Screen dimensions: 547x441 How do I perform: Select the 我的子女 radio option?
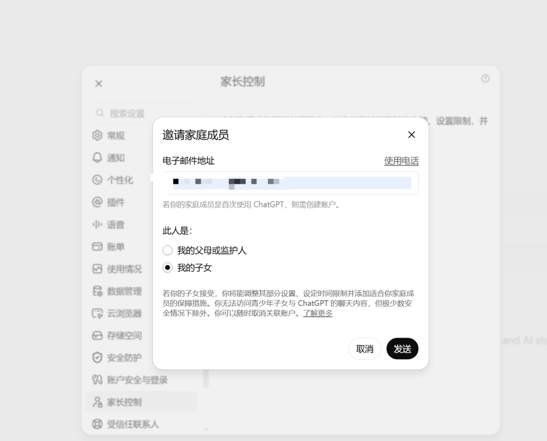pos(167,268)
